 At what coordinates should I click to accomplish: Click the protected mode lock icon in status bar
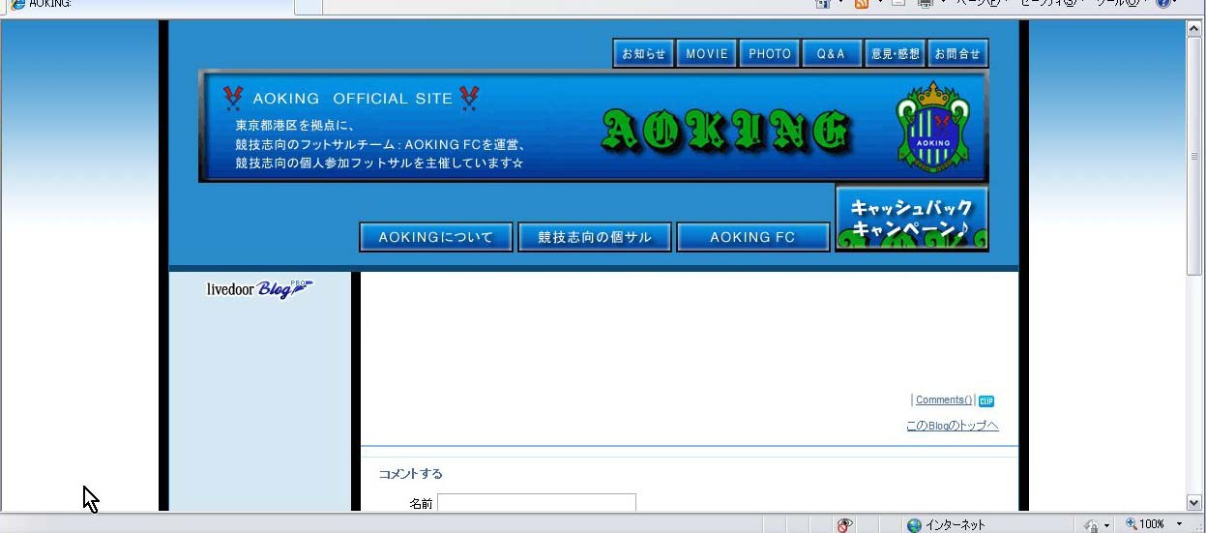(1091, 525)
